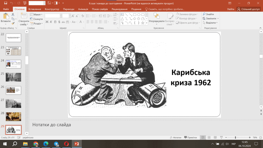
Task: Toggle text shadow (S)
Action: (x=59, y=22)
